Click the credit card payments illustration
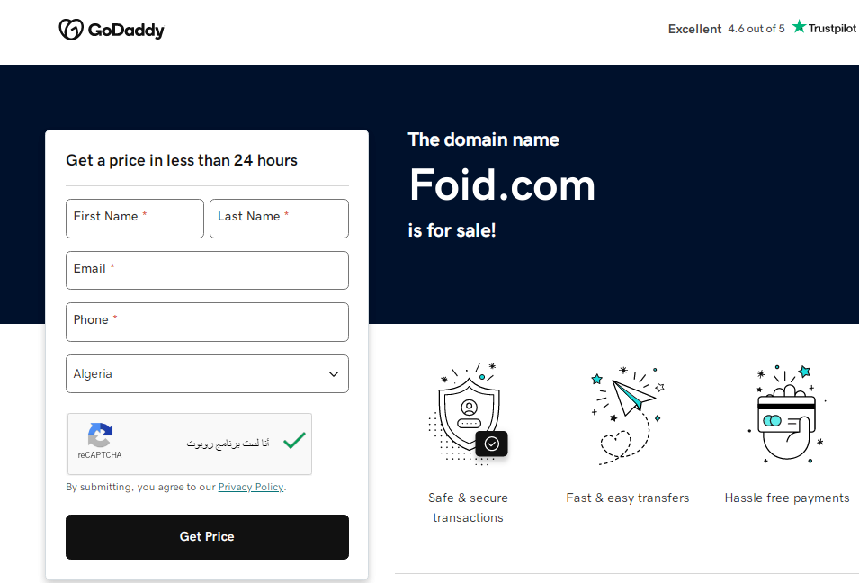This screenshot has width=859, height=583. coord(787,414)
